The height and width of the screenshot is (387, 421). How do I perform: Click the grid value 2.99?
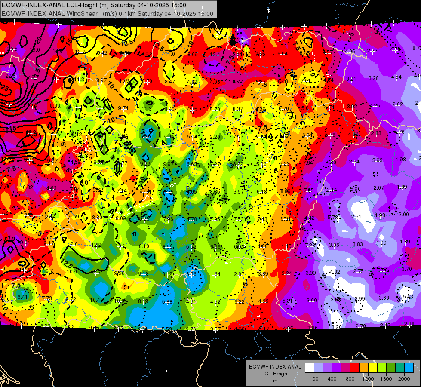pyautogui.click(x=360, y=298)
